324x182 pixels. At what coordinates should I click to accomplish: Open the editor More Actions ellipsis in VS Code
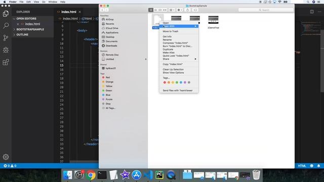click(319, 12)
